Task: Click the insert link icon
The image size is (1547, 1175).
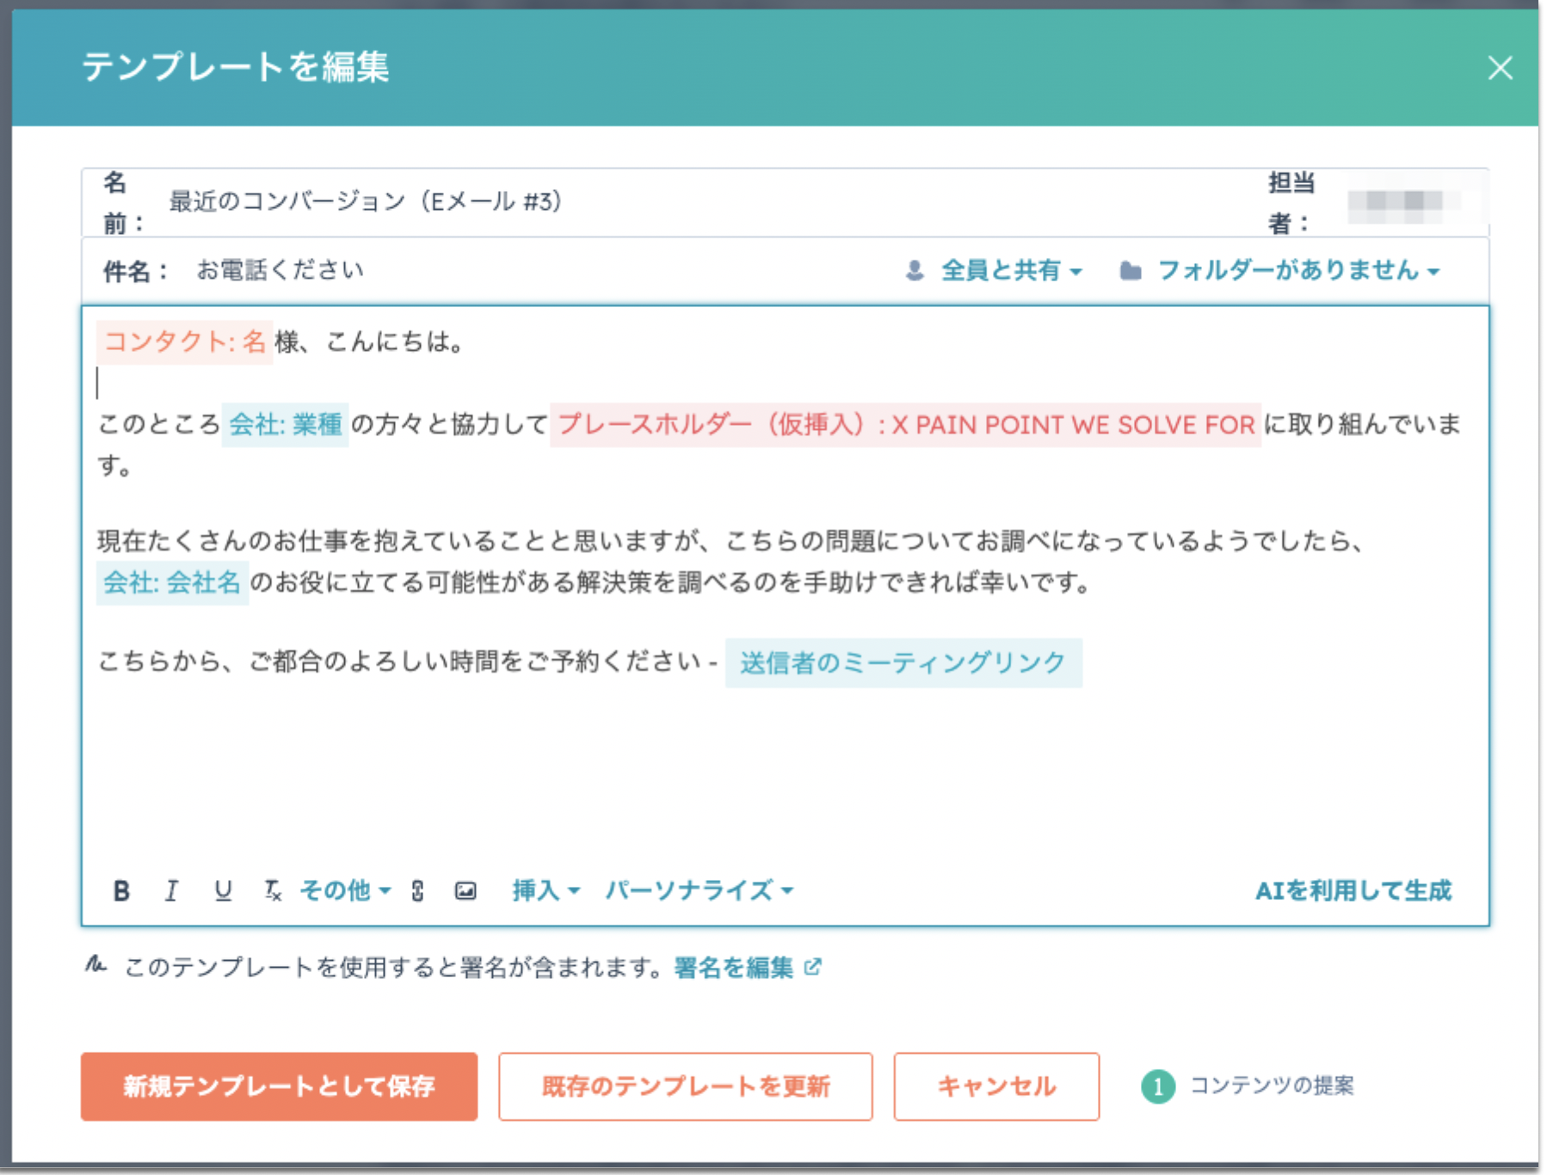Action: point(417,891)
